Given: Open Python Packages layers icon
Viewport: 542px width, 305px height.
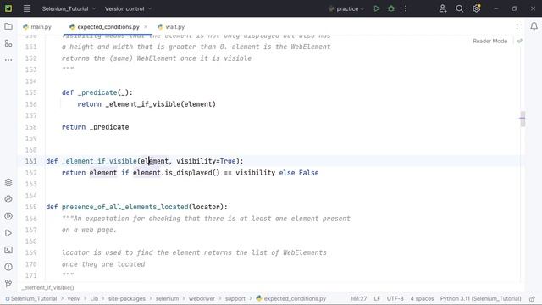Looking at the screenshot, I should pyautogui.click(x=8, y=182).
